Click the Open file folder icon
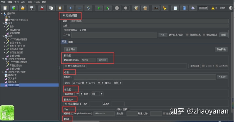Image resolution: width=235 pixels, height=122 pixels. (x=23, y=8)
